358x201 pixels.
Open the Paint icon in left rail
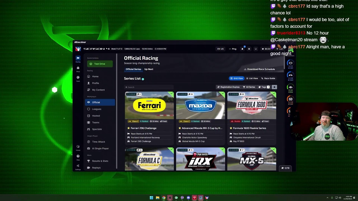coord(78,78)
